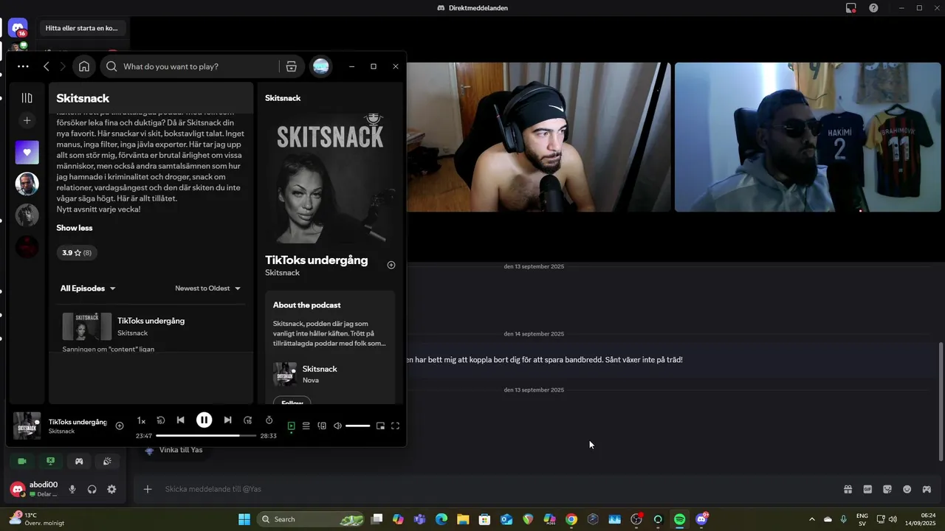Open Discord emoji picker
The height and width of the screenshot is (531, 945).
907,489
